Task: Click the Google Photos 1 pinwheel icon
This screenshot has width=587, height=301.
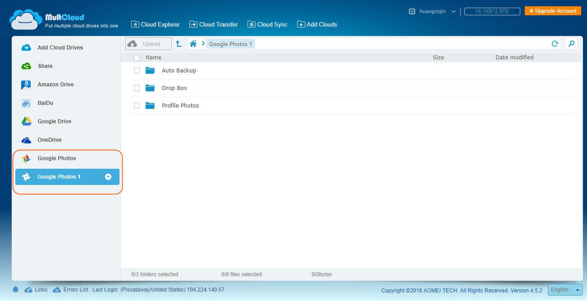Action: pyautogui.click(x=26, y=177)
